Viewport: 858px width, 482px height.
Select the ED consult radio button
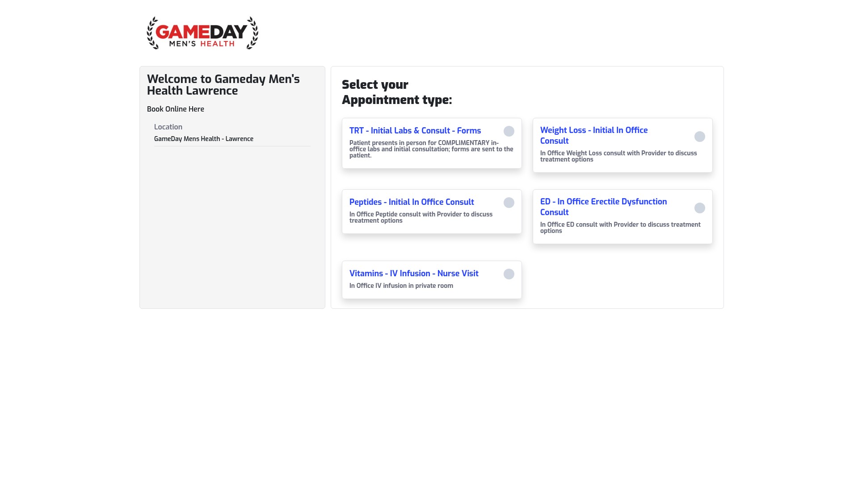click(700, 208)
